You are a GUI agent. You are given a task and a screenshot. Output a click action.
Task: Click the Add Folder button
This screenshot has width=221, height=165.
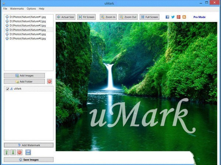[x=24, y=81]
